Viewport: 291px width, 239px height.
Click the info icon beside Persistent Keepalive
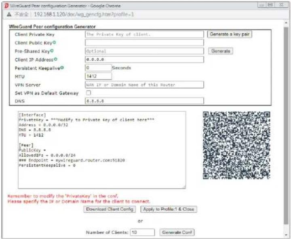click(62, 68)
